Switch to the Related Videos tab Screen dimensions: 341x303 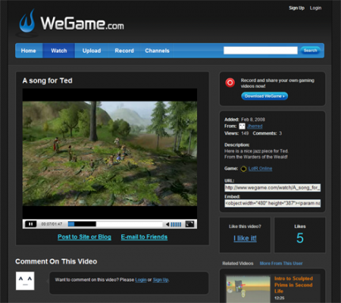click(238, 264)
